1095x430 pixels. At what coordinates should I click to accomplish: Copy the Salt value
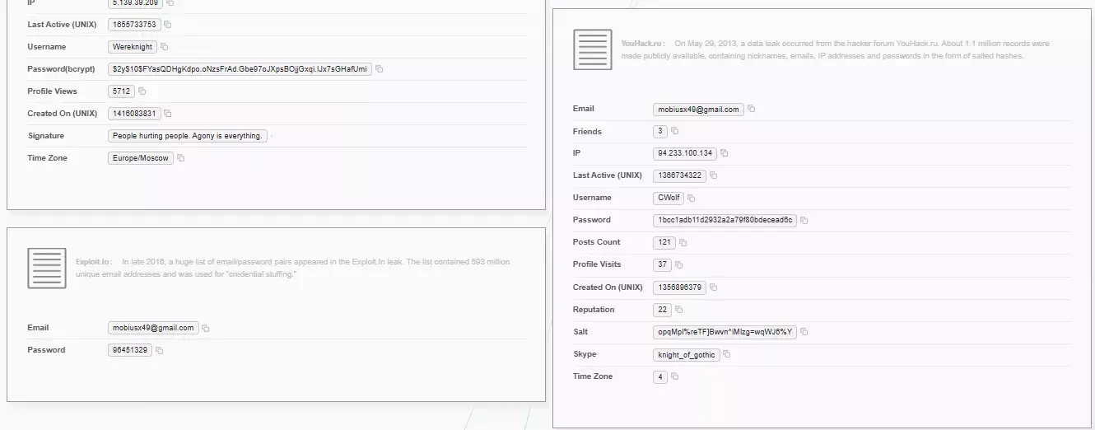tap(804, 332)
